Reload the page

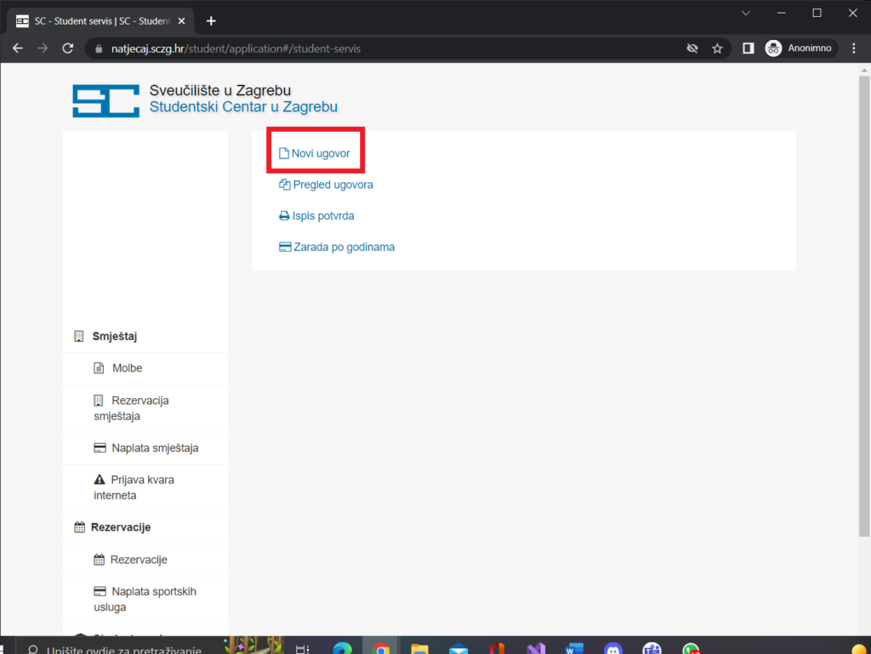click(68, 48)
